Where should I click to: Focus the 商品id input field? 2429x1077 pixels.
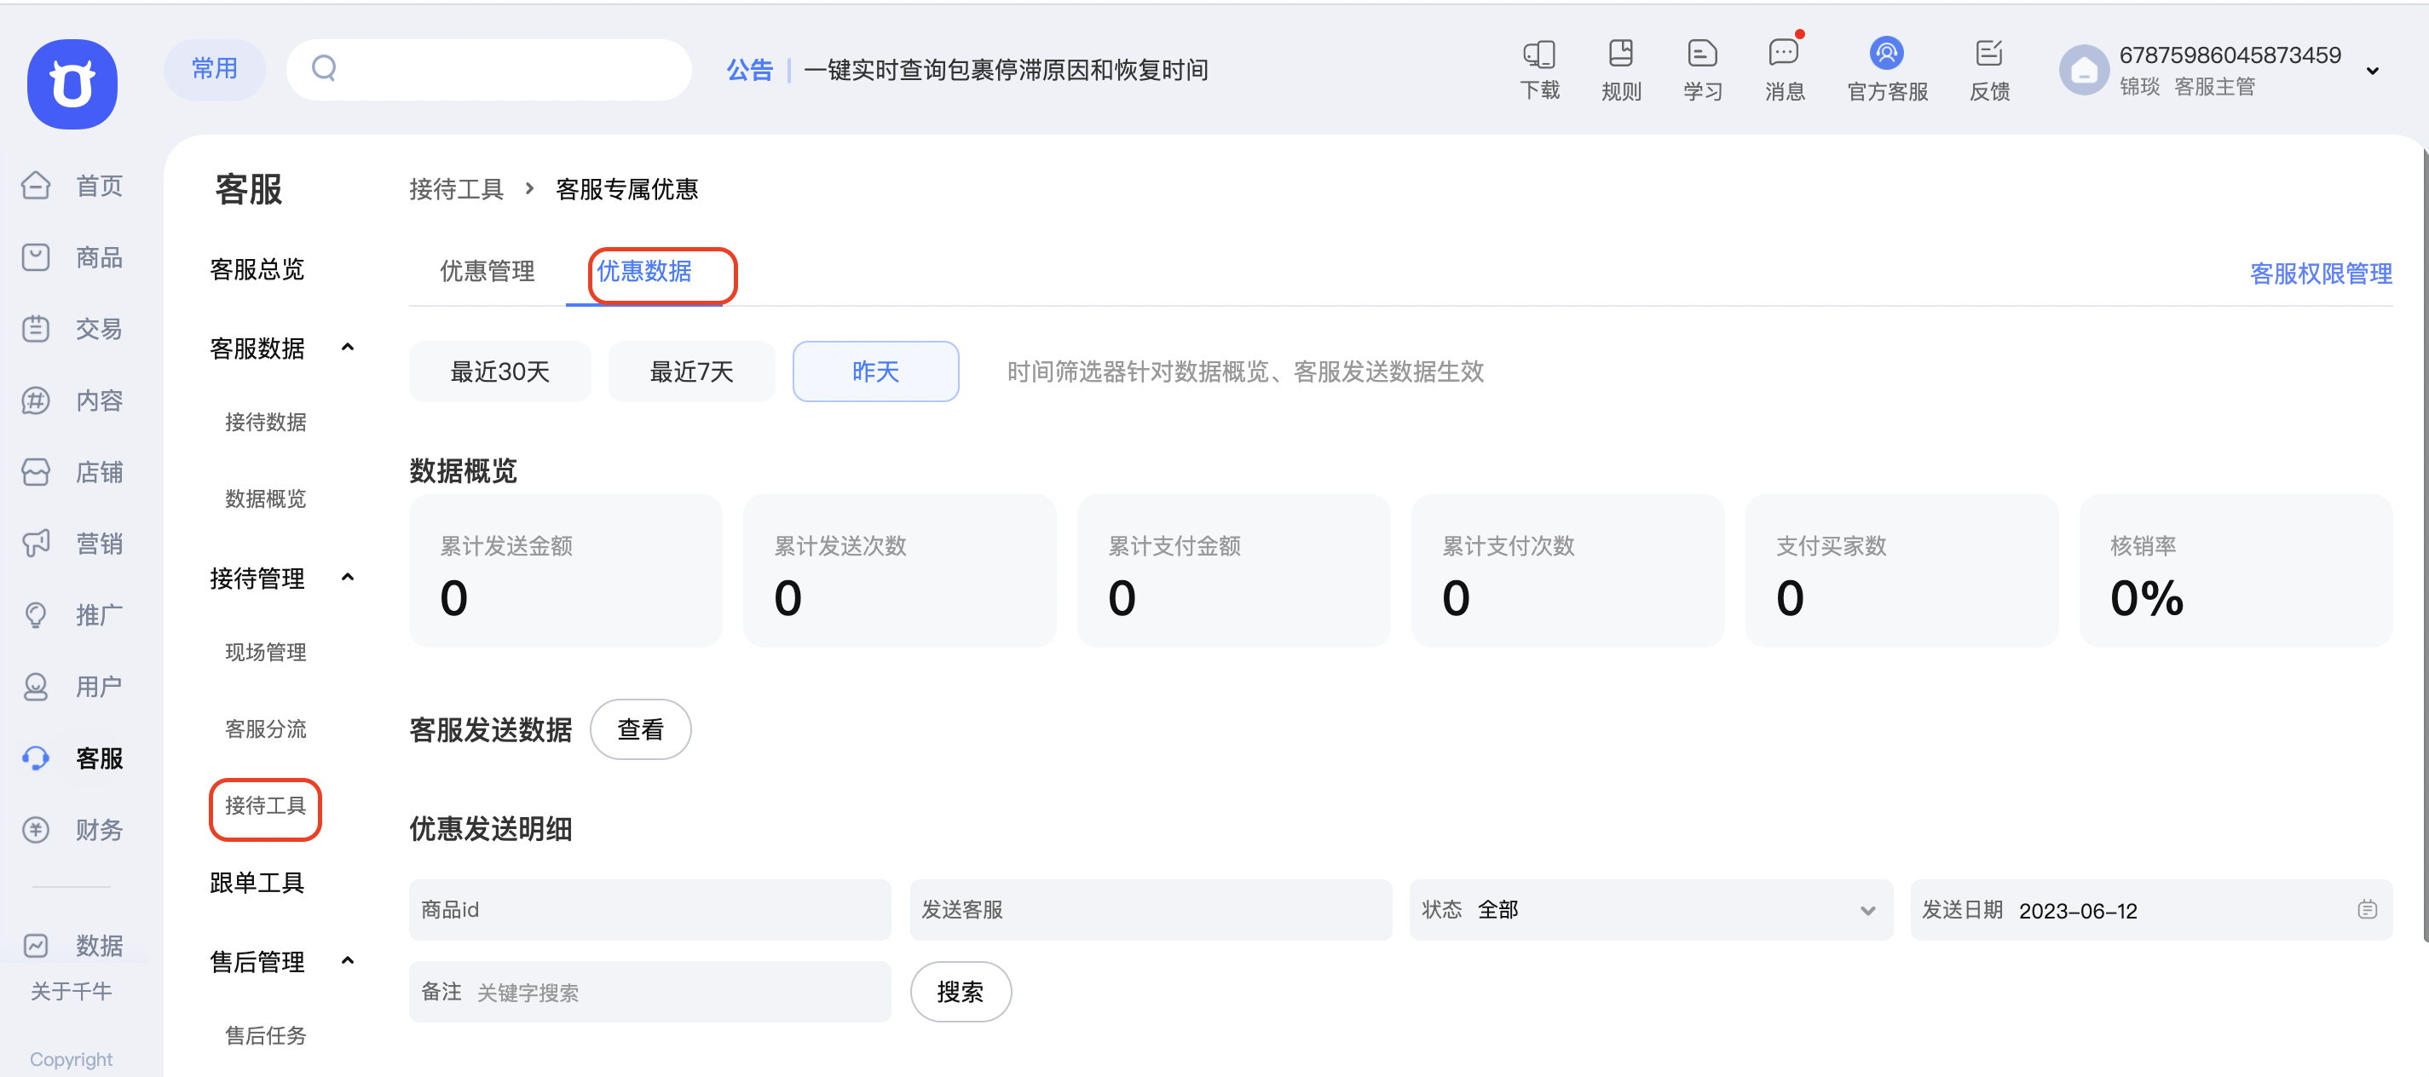pyautogui.click(x=649, y=910)
